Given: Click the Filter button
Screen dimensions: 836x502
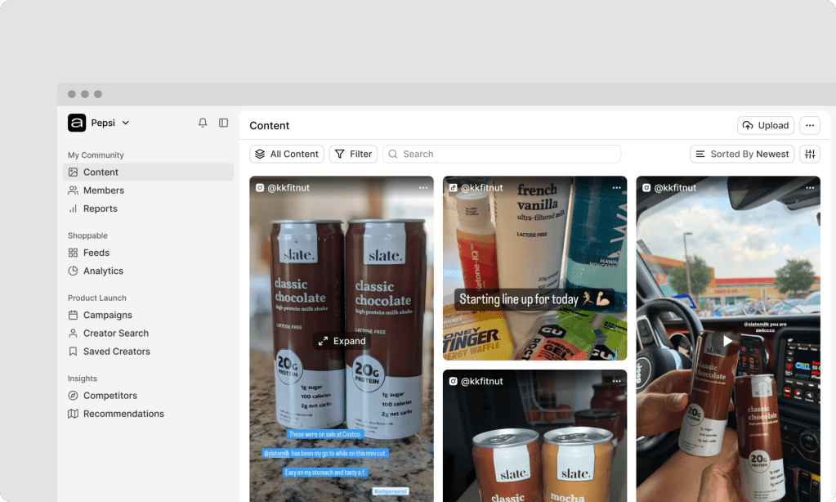Looking at the screenshot, I should [x=353, y=154].
